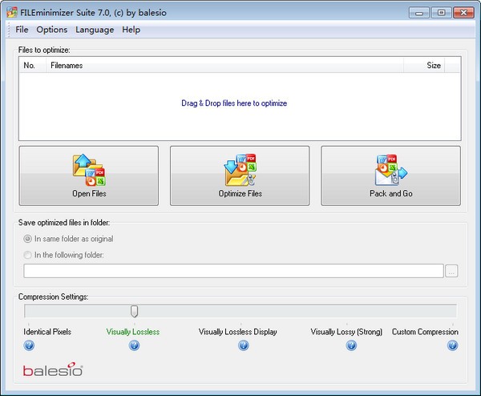The height and width of the screenshot is (396, 481).
Task: Click the browse folder ellipsis button
Action: point(451,271)
